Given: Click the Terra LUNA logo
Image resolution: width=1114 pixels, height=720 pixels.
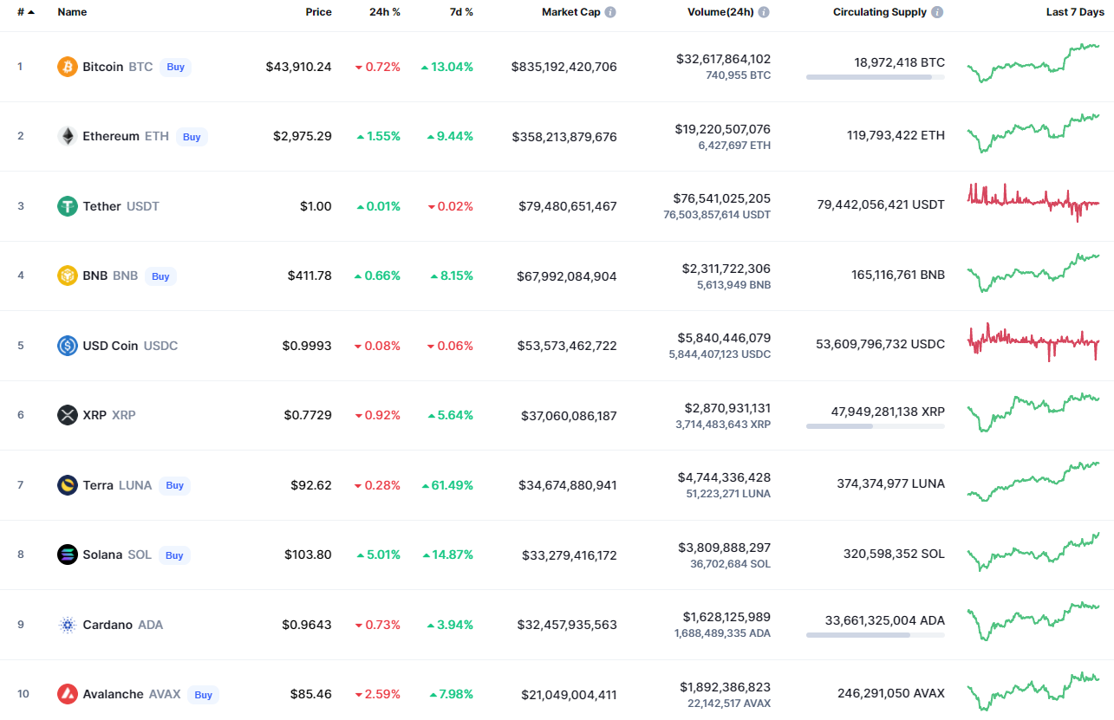Looking at the screenshot, I should [x=68, y=485].
